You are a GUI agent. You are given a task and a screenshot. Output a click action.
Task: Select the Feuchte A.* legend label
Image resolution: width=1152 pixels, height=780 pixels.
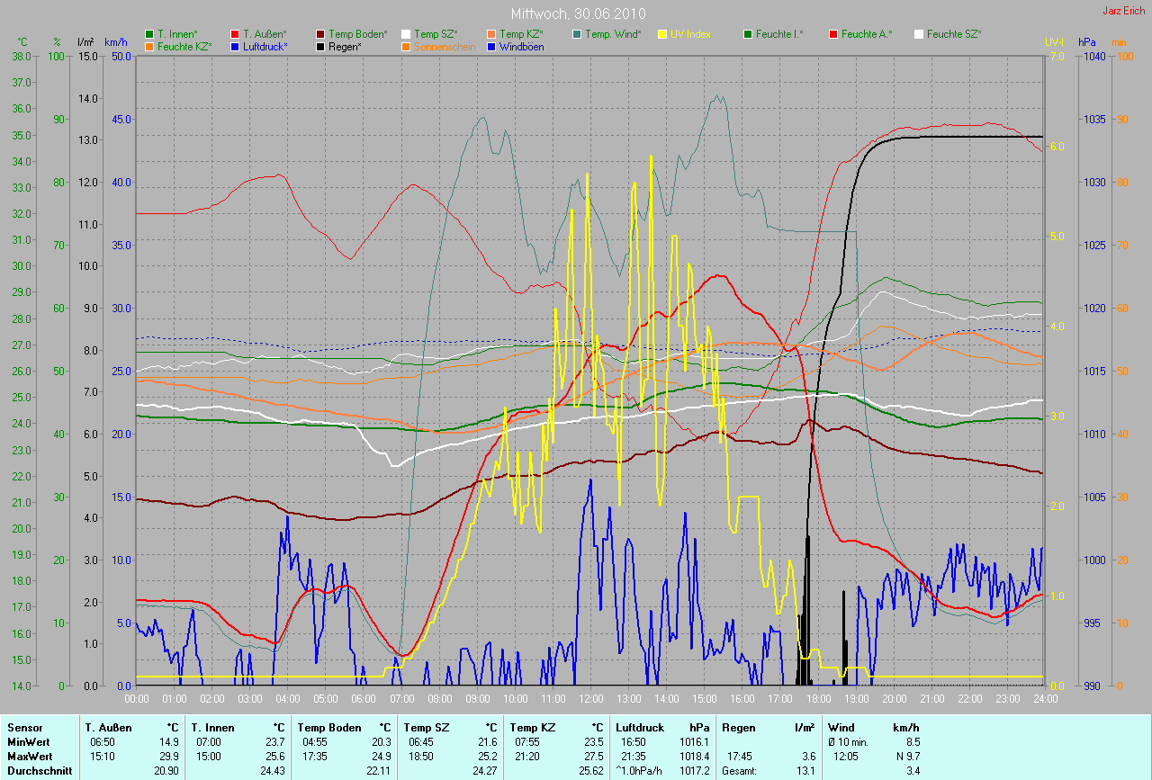867,34
